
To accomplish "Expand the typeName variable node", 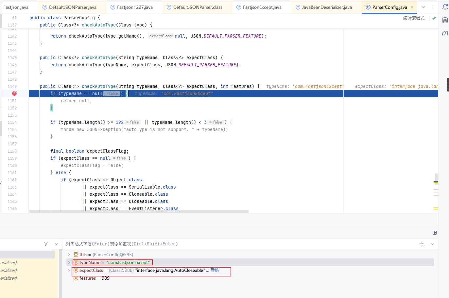I will pos(69,262).
